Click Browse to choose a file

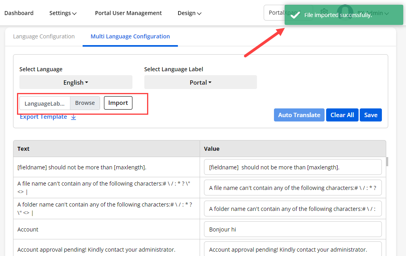85,103
